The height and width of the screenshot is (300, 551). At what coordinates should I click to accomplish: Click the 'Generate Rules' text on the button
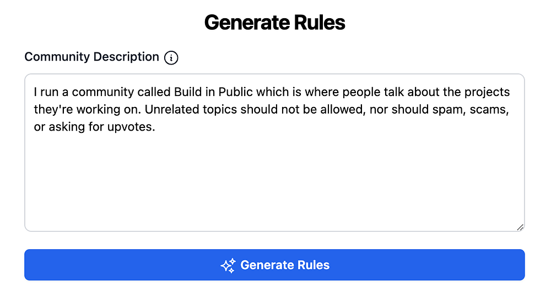285,265
